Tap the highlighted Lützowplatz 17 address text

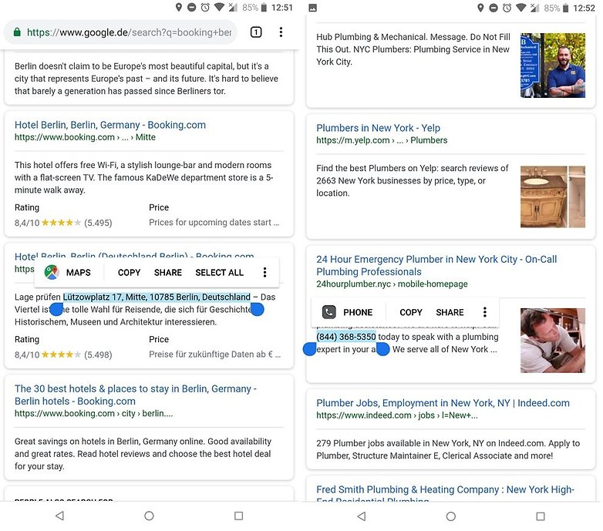tap(157, 297)
